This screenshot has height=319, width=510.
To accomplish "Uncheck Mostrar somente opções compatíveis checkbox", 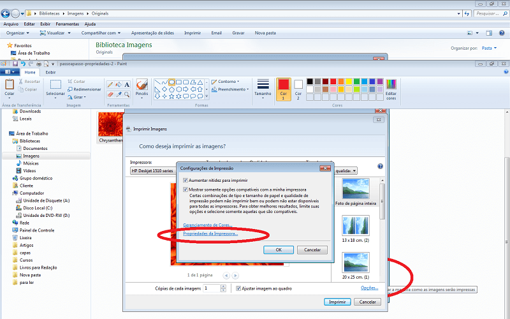I will (x=186, y=189).
